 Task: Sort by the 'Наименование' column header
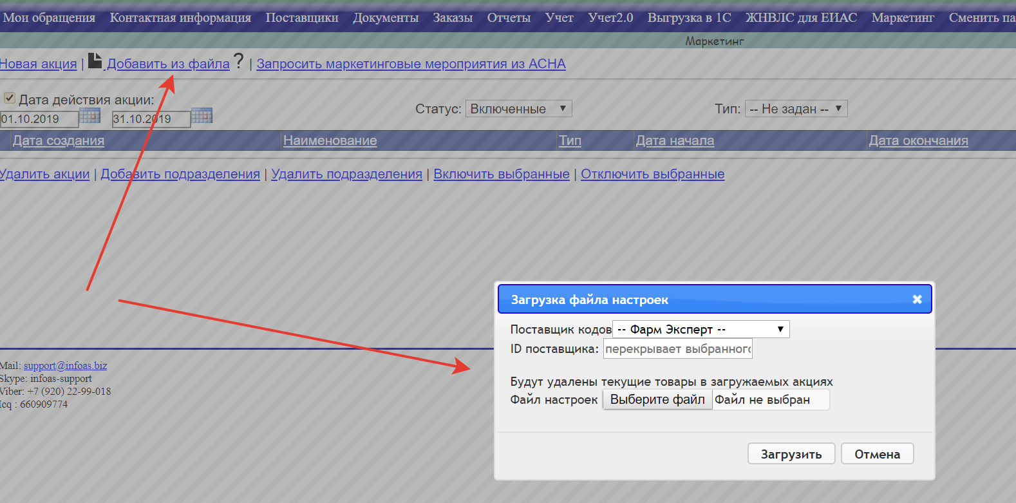click(x=330, y=140)
